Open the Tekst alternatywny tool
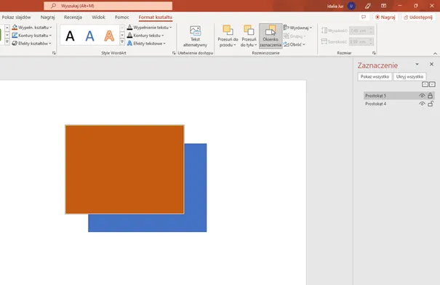 (195, 36)
